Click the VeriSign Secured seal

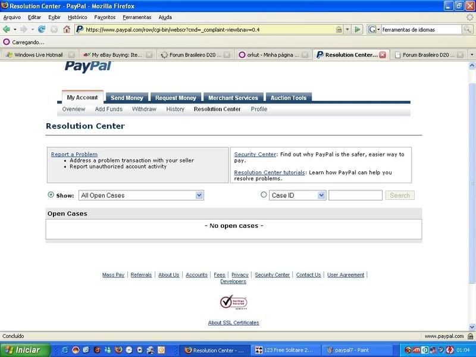[x=233, y=302]
